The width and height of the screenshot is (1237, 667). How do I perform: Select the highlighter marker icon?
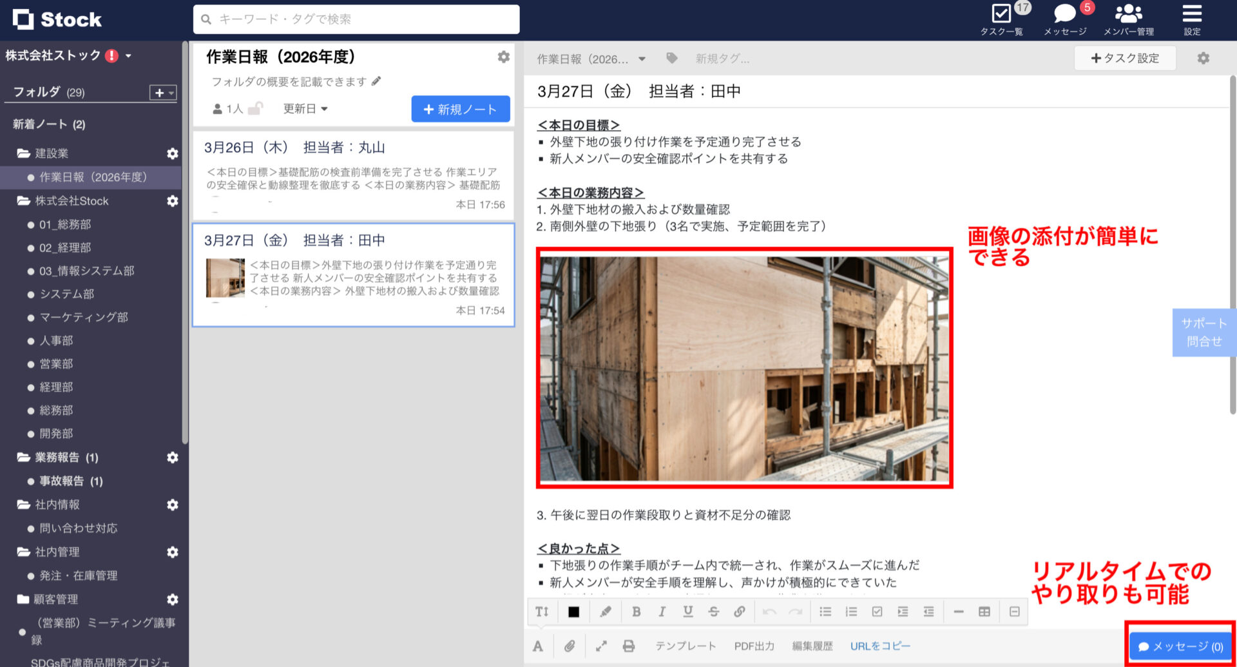pyautogui.click(x=605, y=612)
